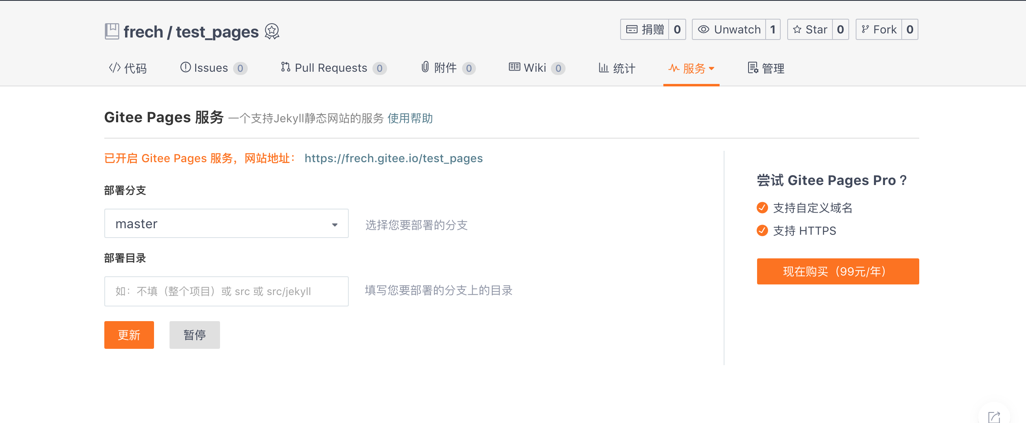This screenshot has height=423, width=1026.
Task: Click the badge icon next to the repo name
Action: [272, 32]
